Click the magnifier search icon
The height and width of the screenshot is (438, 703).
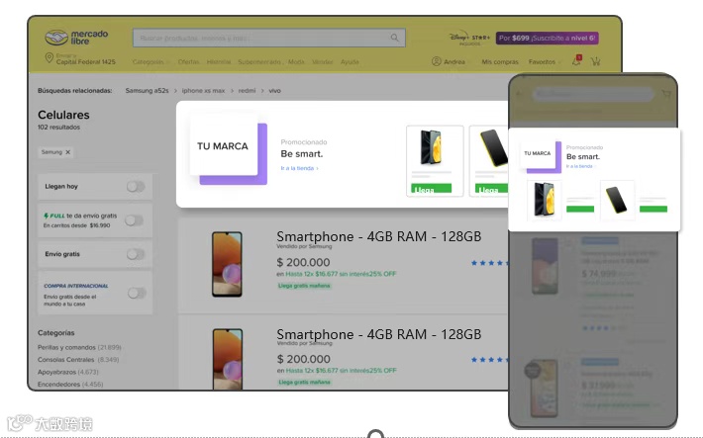(394, 38)
